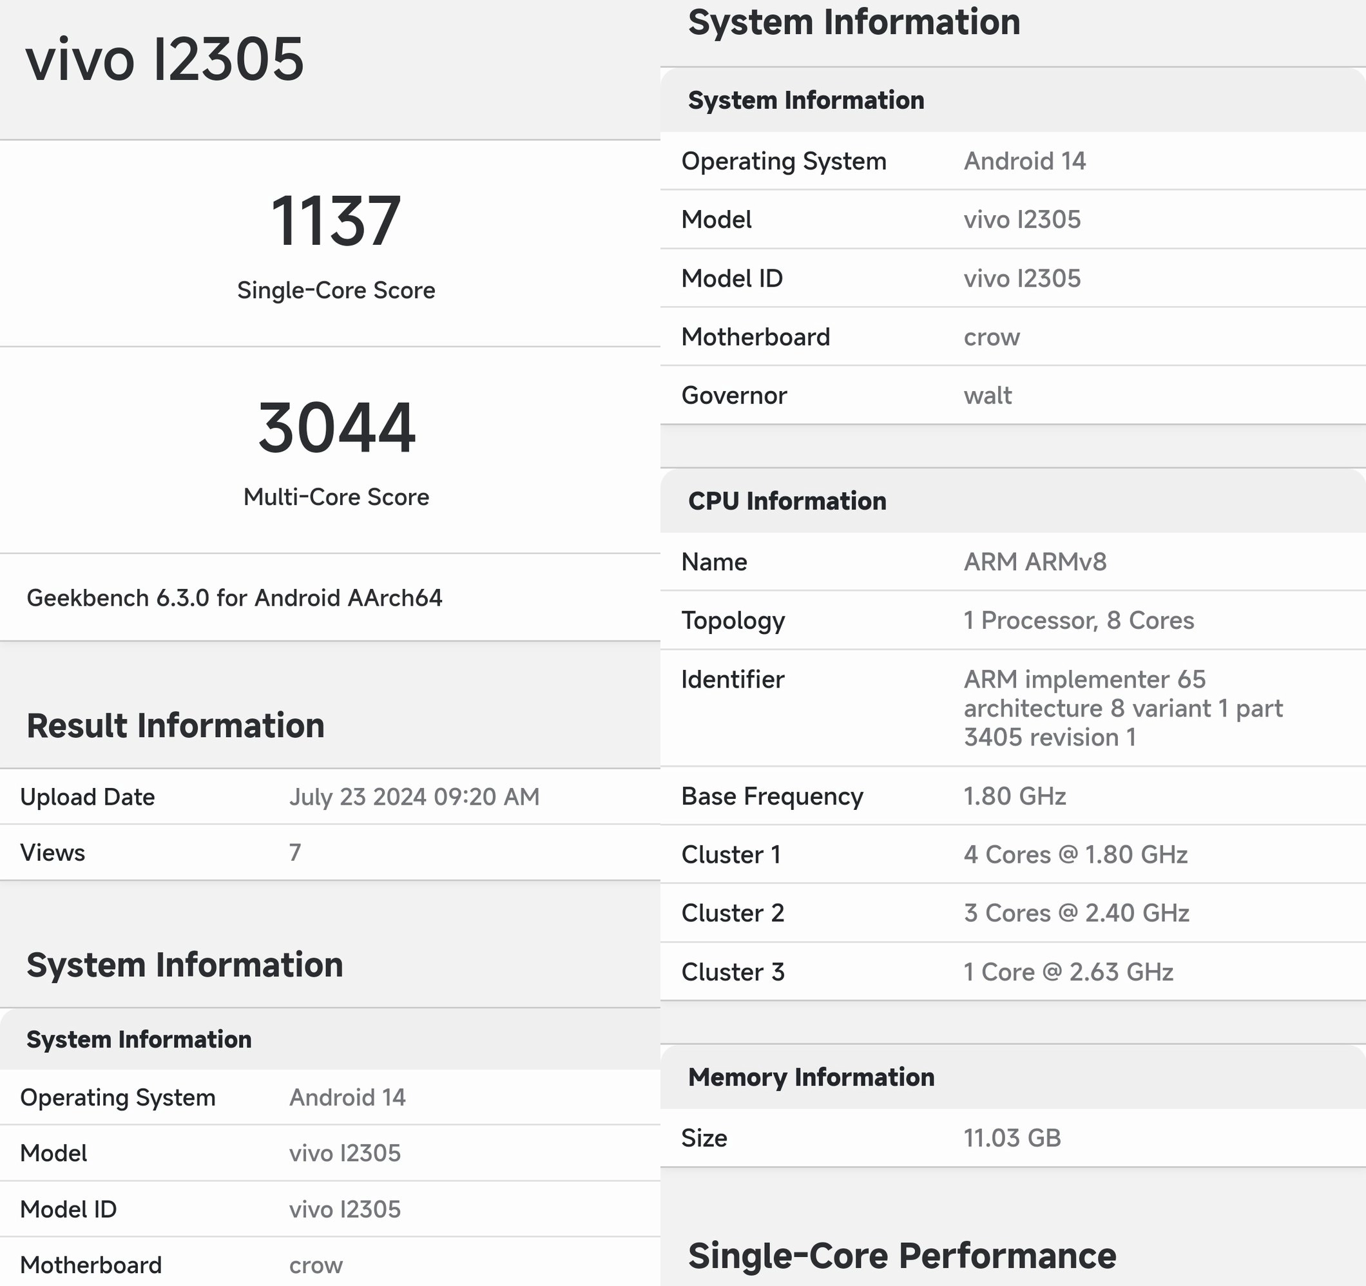Select the Views count 7

pos(294,852)
